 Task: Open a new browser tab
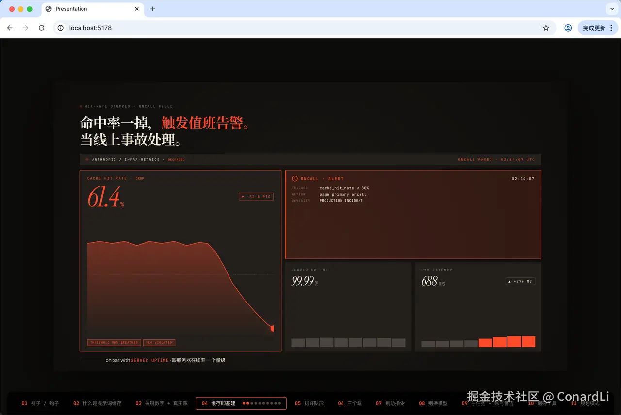(153, 9)
